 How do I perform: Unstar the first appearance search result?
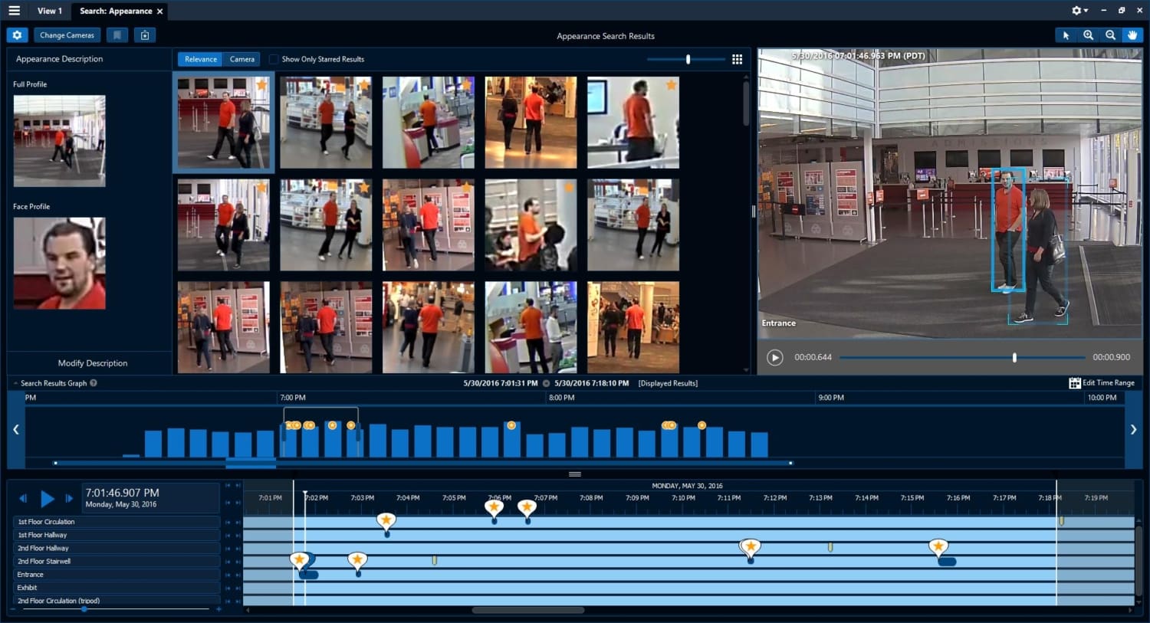click(x=263, y=84)
